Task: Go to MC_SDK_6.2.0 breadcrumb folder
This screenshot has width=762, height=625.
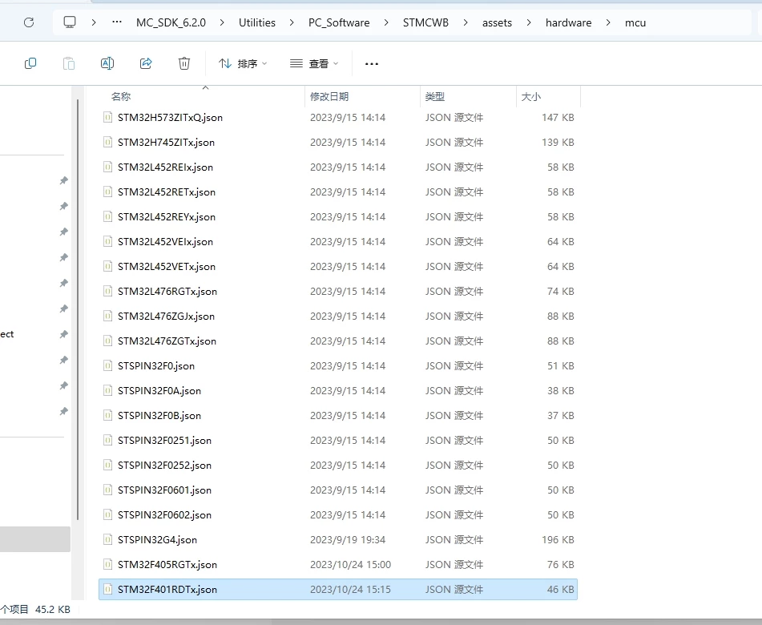Action: coord(171,23)
